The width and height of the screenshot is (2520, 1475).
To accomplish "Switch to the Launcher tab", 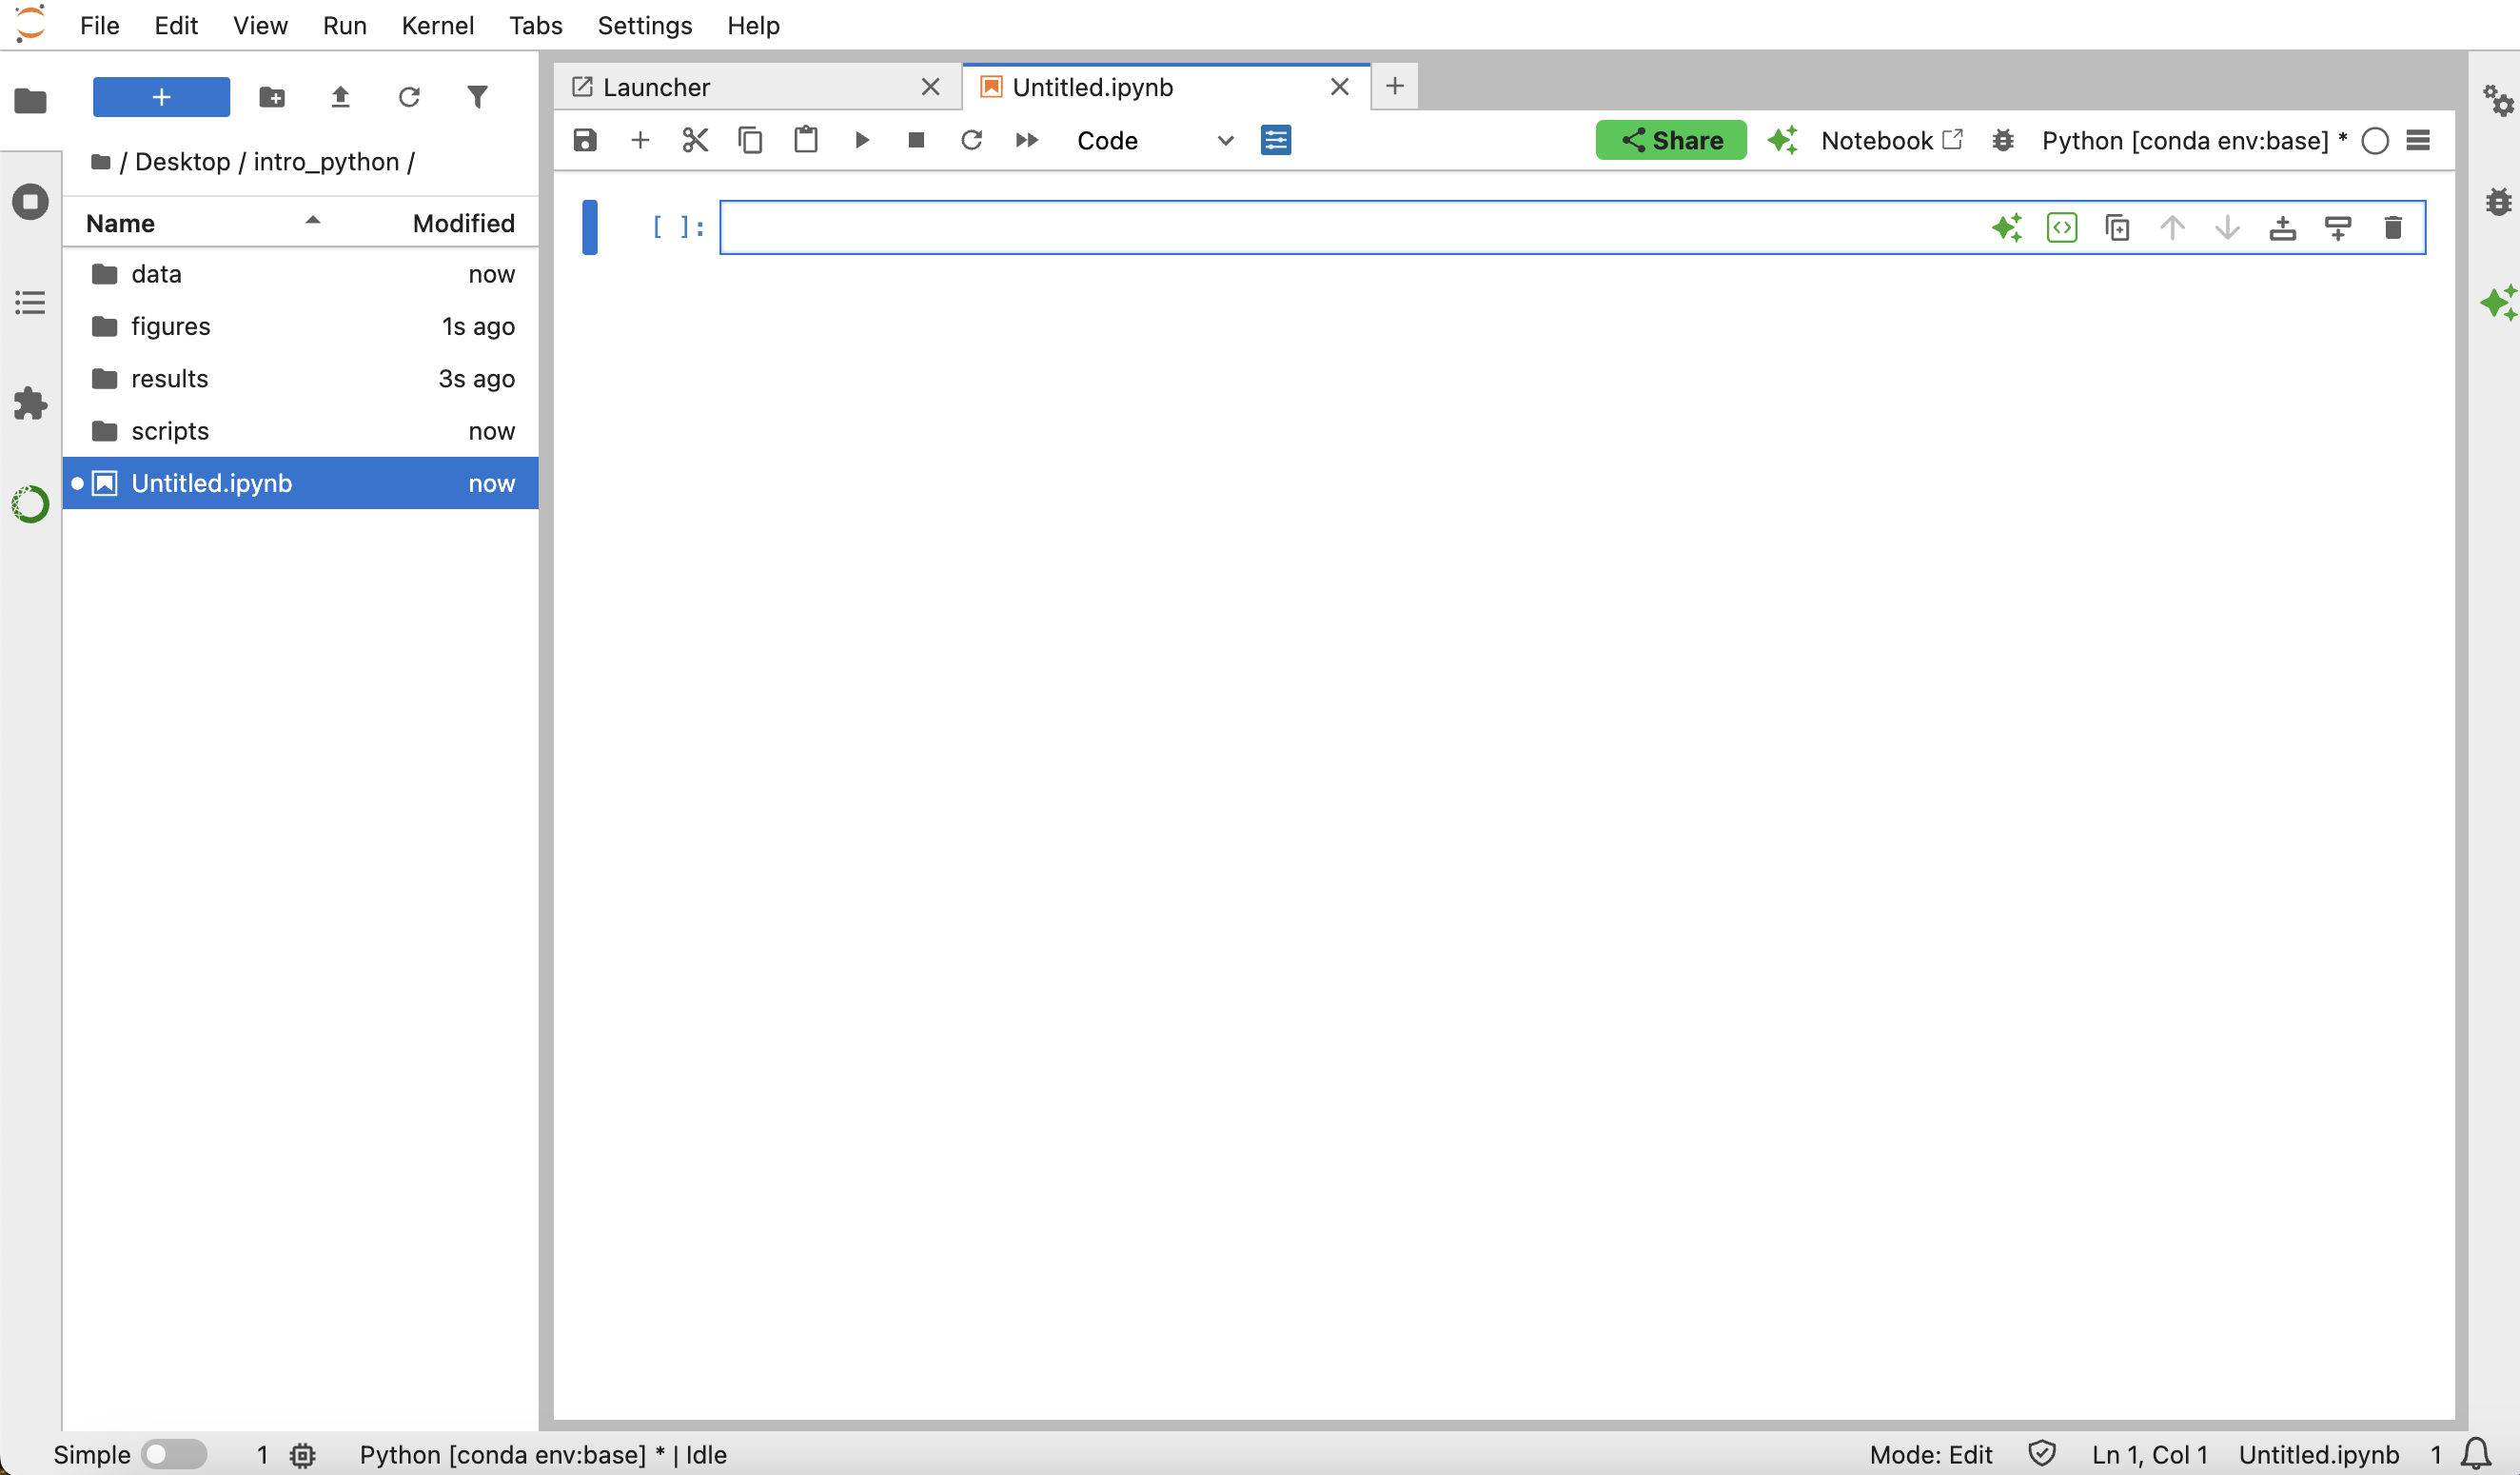I will click(x=656, y=87).
